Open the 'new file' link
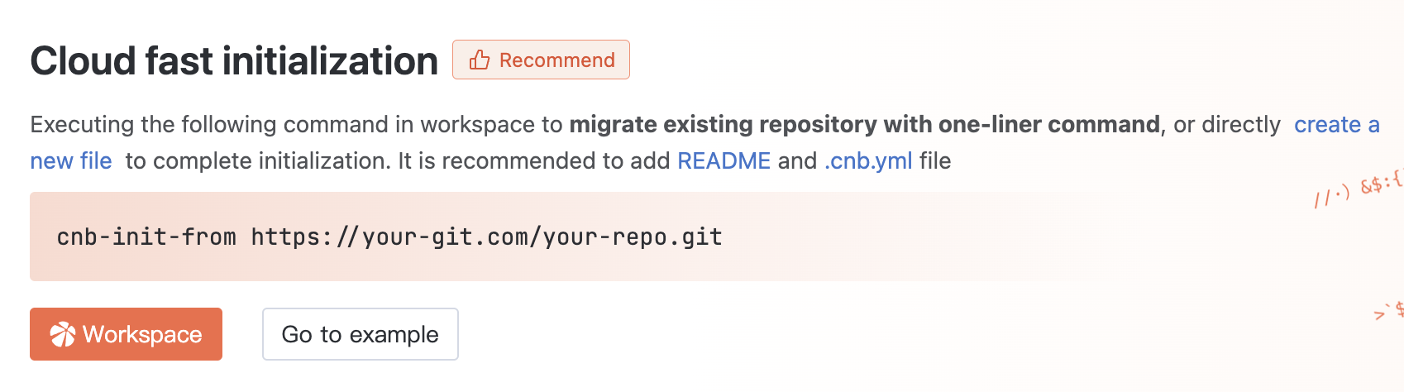 71,160
